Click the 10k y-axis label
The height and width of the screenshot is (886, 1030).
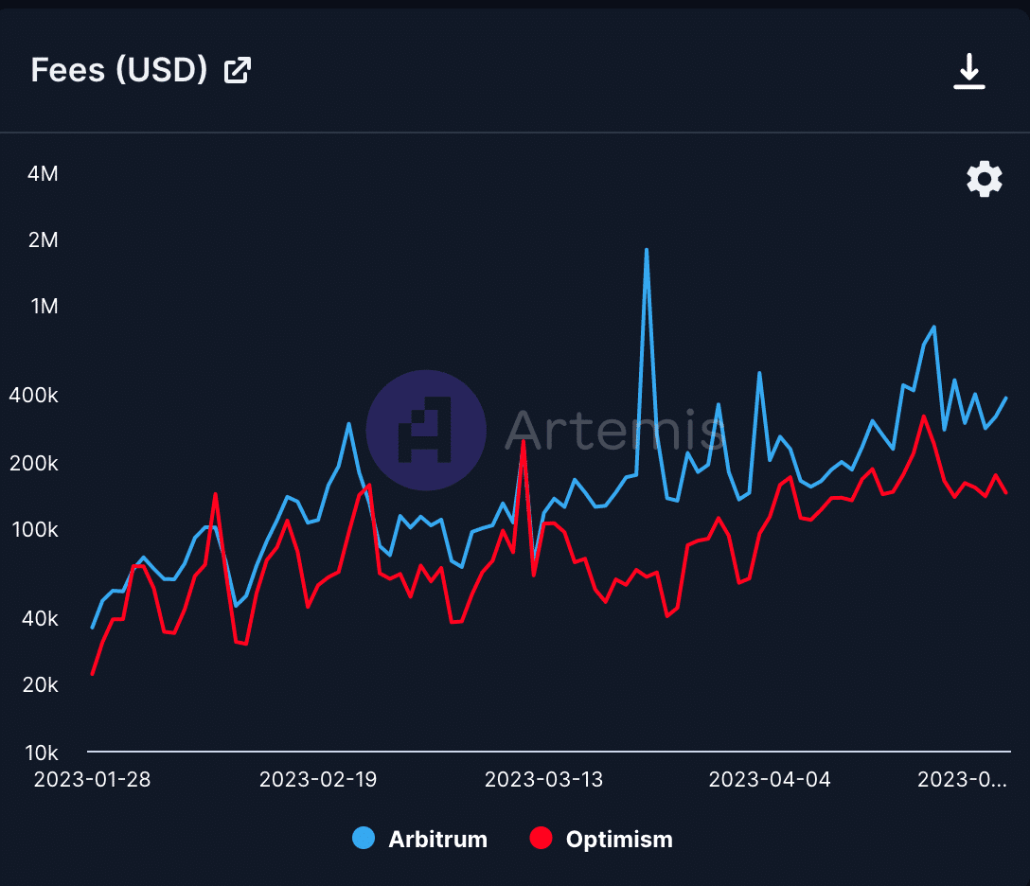point(42,753)
